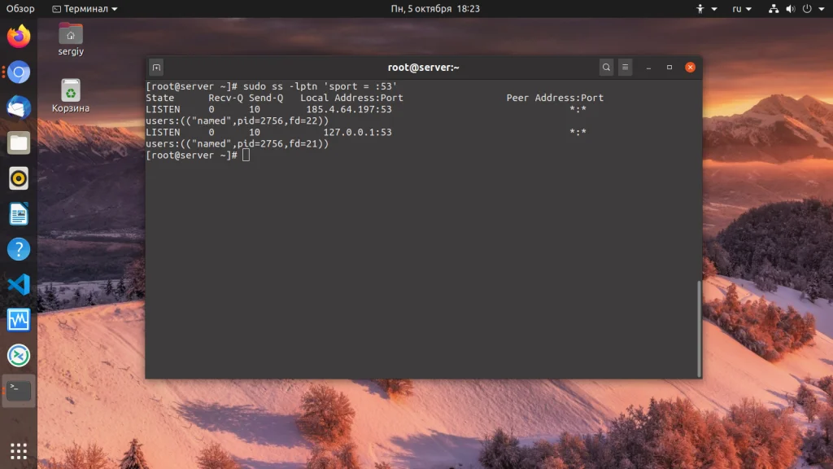
Task: Open the Обзор activities overview
Action: click(20, 8)
